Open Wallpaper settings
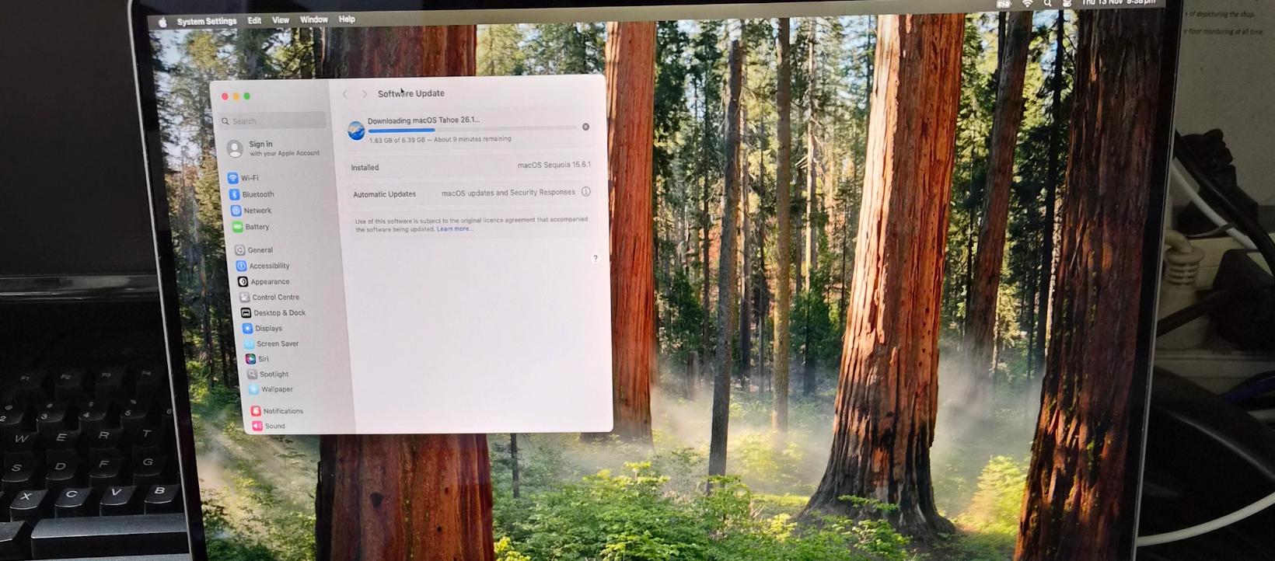This screenshot has width=1275, height=561. [x=271, y=389]
